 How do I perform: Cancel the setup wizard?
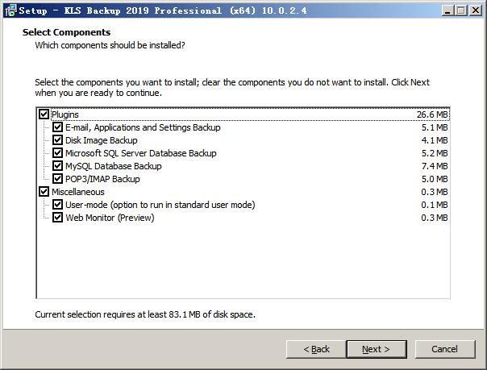click(x=445, y=349)
